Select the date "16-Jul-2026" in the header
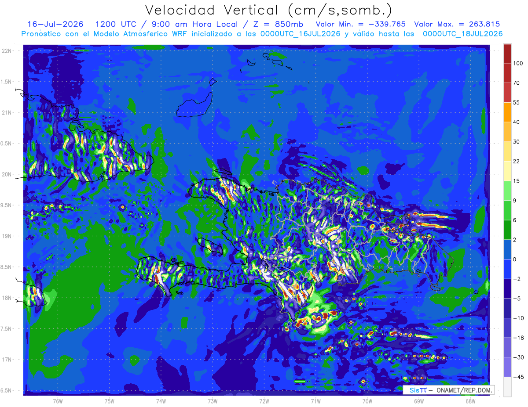Viewport: 528px width, 407px height. [x=55, y=24]
